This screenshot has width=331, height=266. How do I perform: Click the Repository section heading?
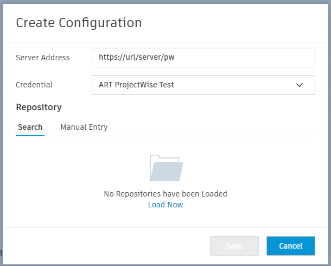(x=39, y=107)
